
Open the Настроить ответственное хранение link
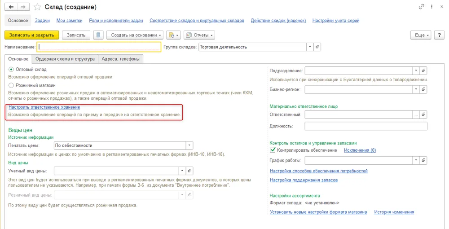tap(44, 107)
